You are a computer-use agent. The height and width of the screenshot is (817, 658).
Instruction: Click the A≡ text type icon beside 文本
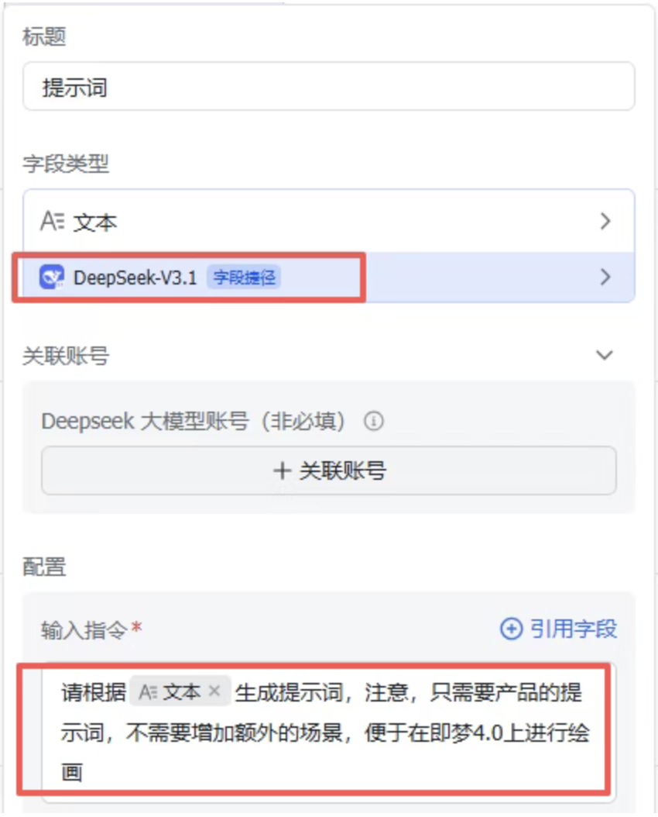(53, 222)
